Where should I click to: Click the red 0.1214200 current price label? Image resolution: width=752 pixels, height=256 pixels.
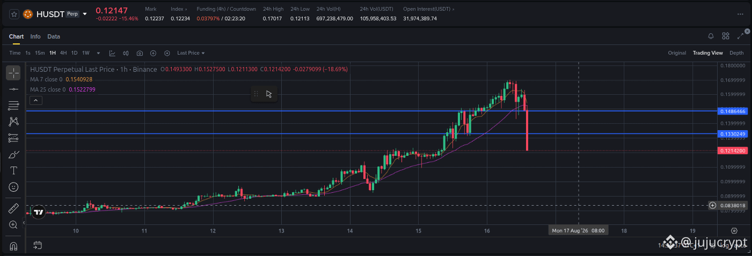(733, 151)
